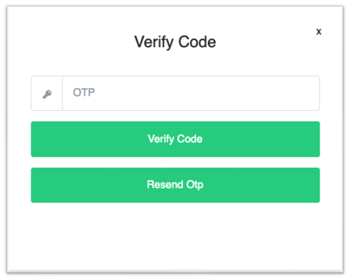
Task: Click the Resend Otp button
Action: 175,185
